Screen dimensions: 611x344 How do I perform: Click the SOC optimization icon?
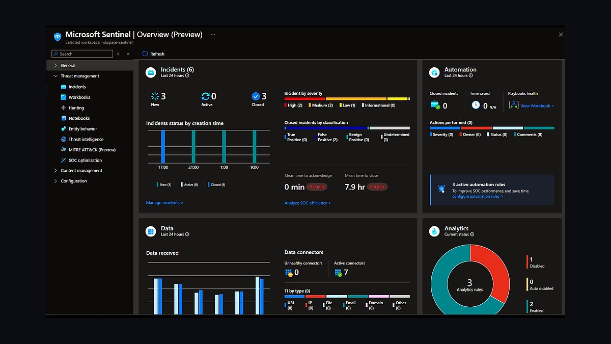point(64,160)
